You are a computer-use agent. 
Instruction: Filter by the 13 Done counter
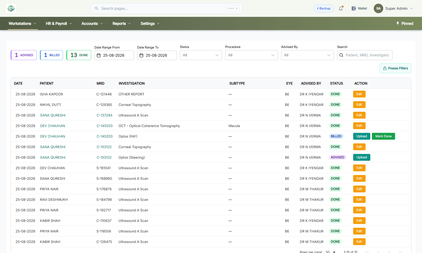pyautogui.click(x=79, y=55)
